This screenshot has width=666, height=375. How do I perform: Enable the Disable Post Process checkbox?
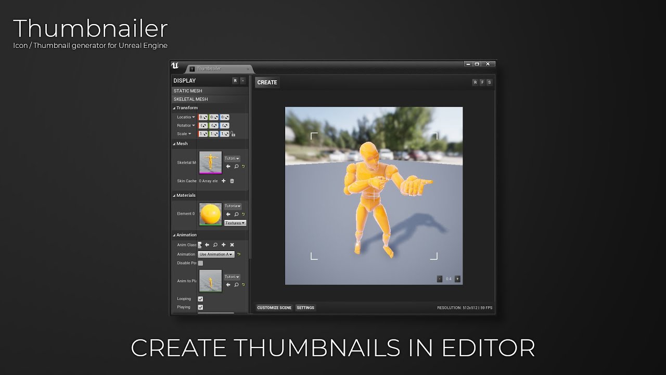click(x=200, y=263)
